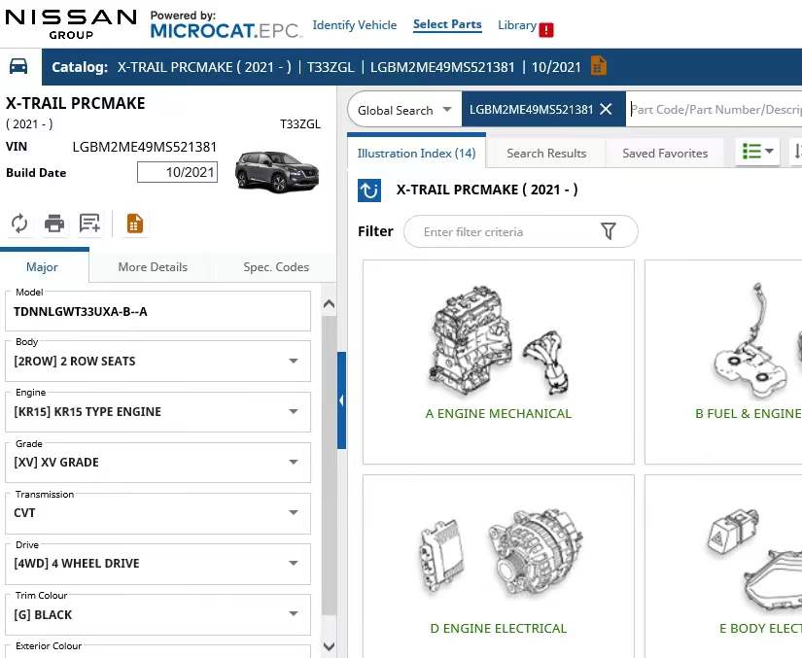Remove the LGBM2ME49MS521381 VIN search chip

pos(608,109)
